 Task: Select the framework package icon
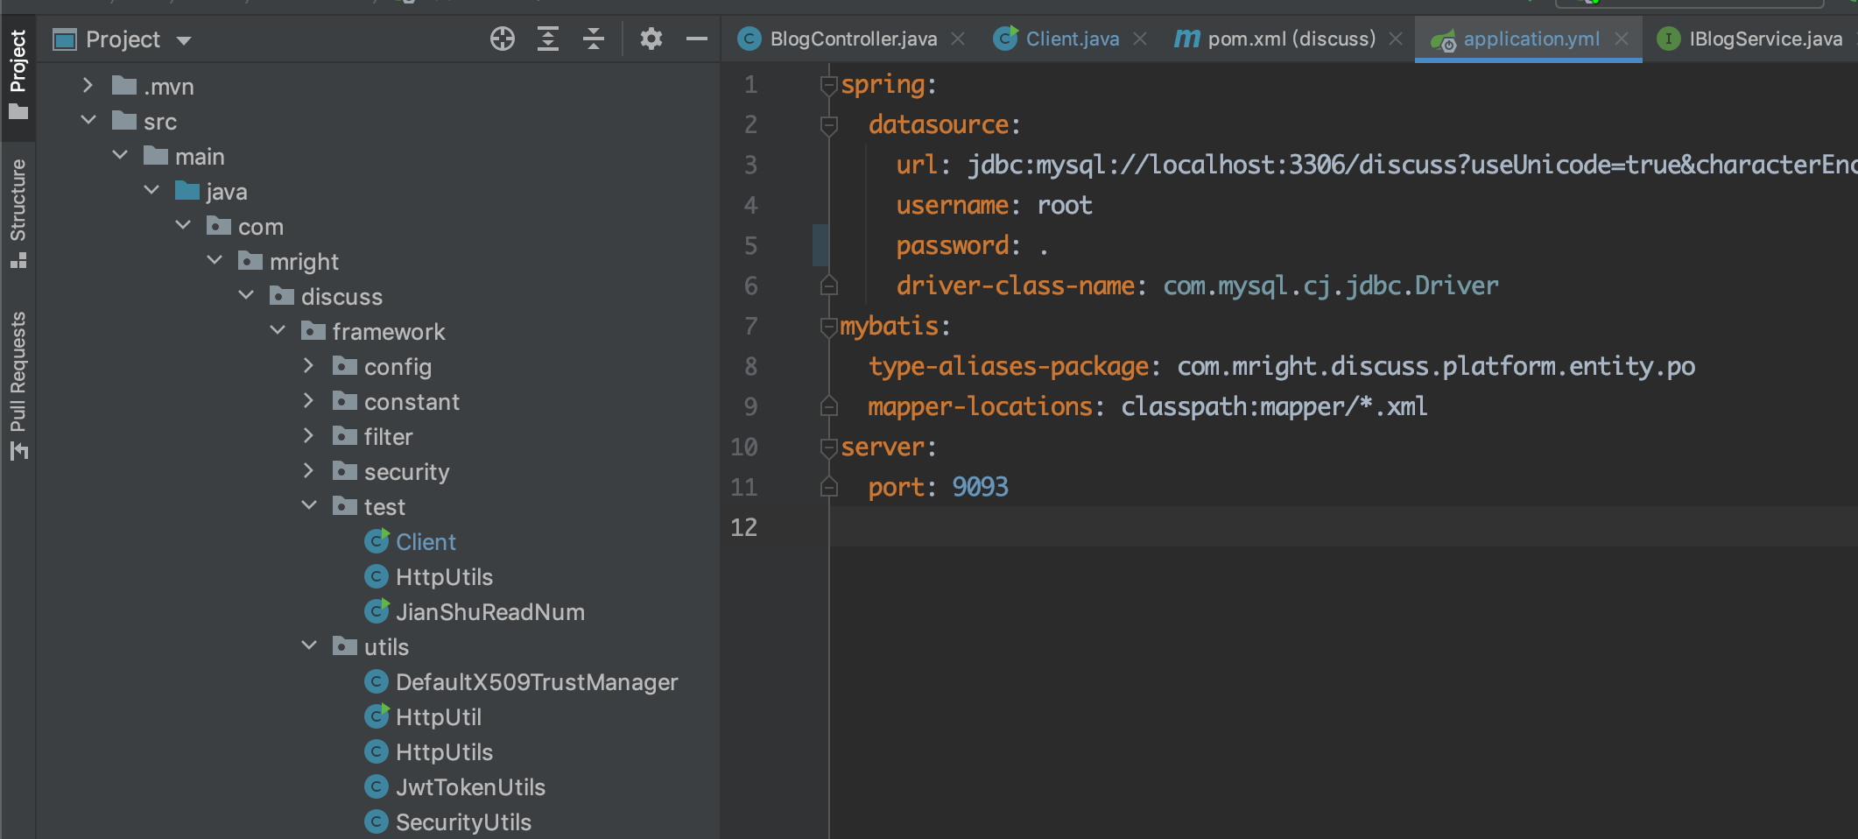point(313,331)
